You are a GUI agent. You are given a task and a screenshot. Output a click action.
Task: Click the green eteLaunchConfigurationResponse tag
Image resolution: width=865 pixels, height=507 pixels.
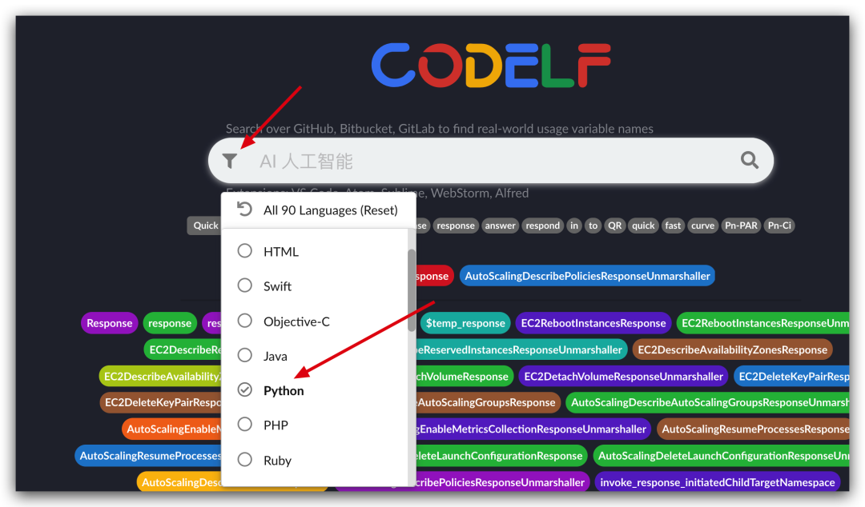(x=501, y=456)
